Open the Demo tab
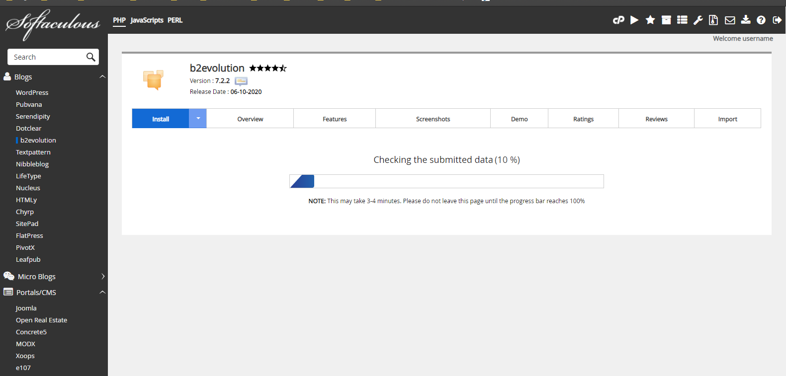The image size is (786, 376). 520,118
